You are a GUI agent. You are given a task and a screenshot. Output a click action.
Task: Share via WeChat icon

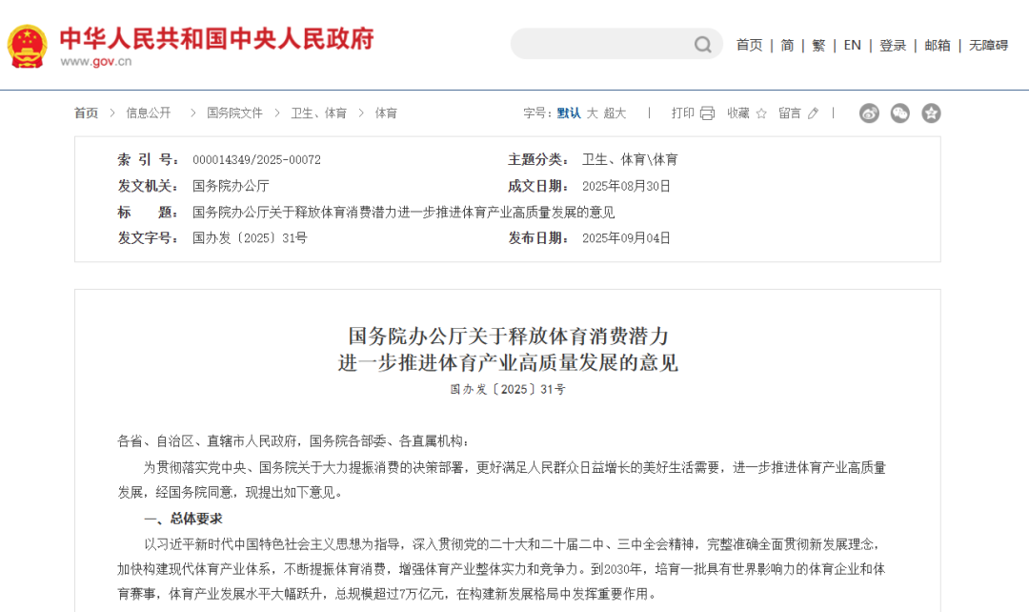tap(900, 113)
